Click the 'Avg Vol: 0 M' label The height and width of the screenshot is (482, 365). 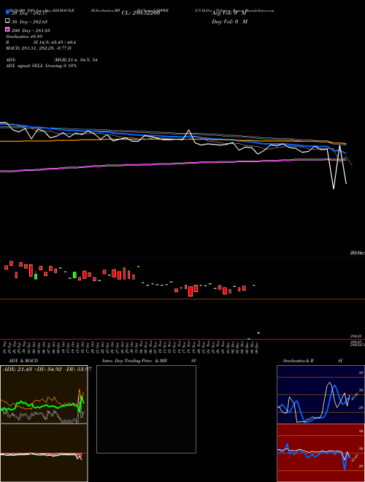[229, 13]
